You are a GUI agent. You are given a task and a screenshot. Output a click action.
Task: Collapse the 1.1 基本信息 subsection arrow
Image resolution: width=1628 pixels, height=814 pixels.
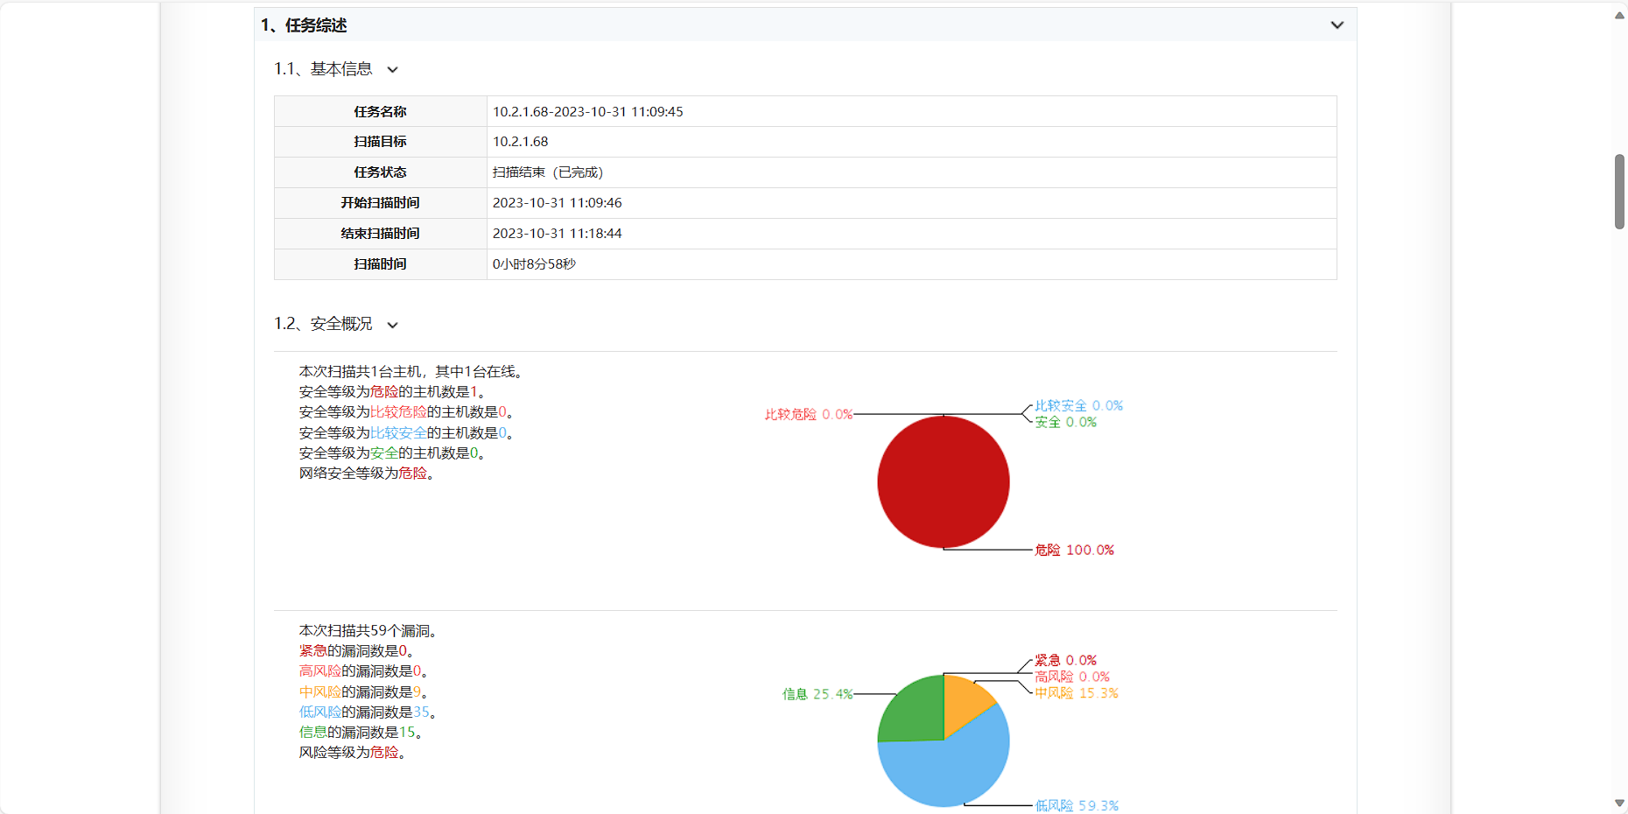tap(393, 70)
